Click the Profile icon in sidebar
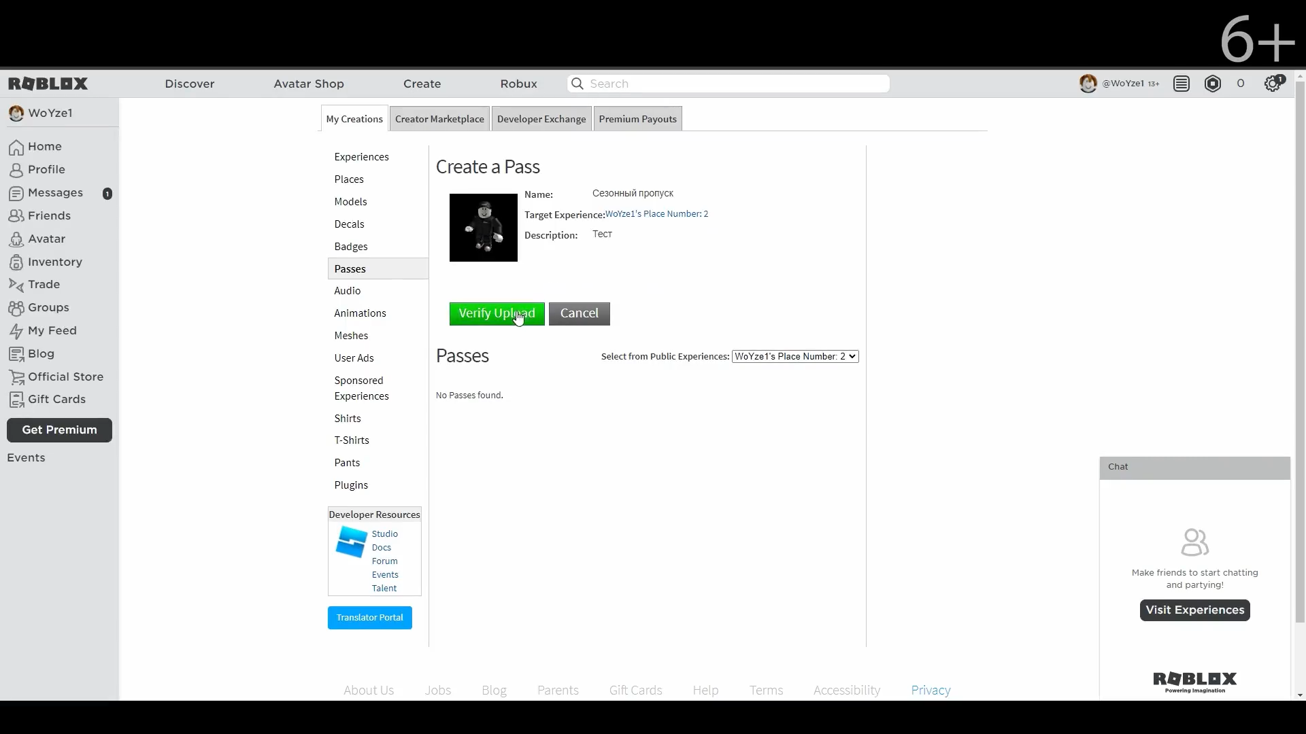Screen dimensions: 1306x734 pos(16,170)
